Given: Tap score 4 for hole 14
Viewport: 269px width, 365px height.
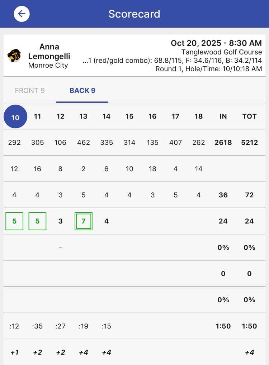Looking at the screenshot, I should point(107,221).
